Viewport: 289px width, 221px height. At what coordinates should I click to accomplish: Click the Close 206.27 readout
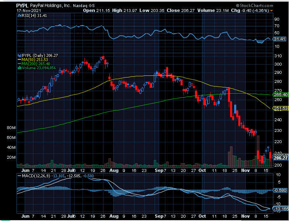pyautogui.click(x=181, y=10)
